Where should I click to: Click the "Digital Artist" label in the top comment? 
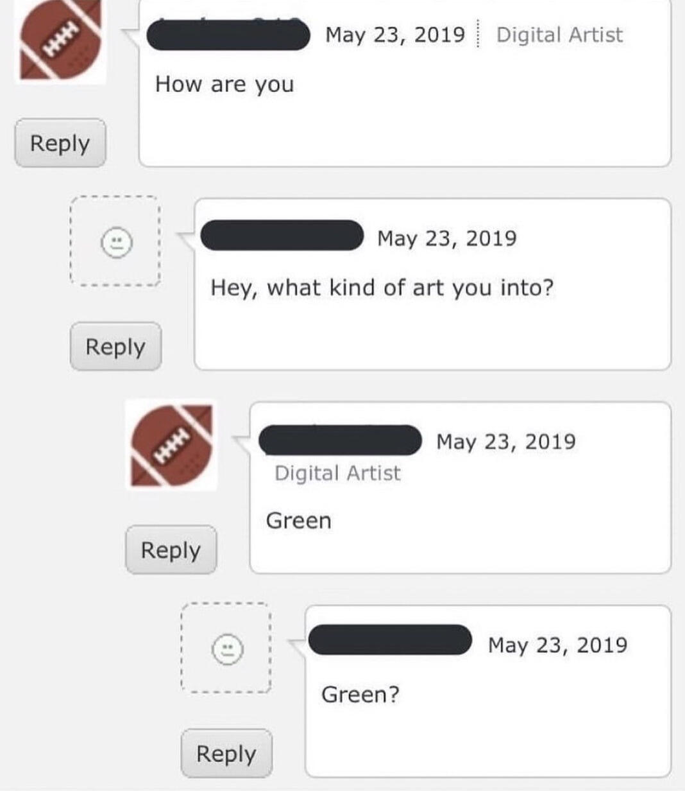pyautogui.click(x=559, y=35)
